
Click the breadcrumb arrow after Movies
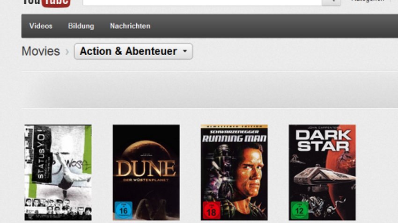67,52
